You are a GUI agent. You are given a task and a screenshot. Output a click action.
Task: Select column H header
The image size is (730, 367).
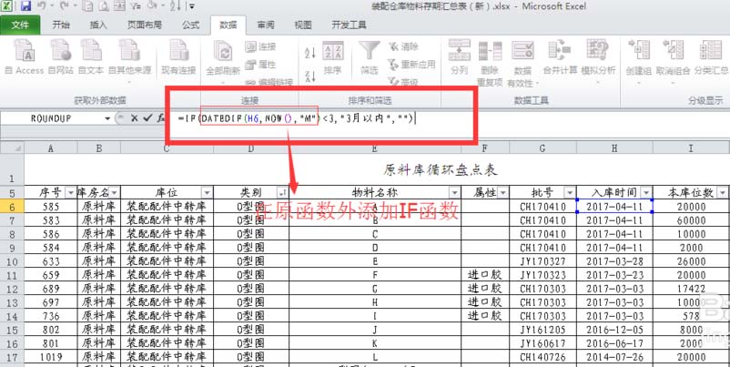pos(614,148)
